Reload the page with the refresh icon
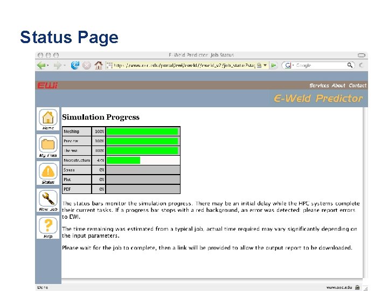Image resolution: width=388 pixels, height=291 pixels. [x=75, y=65]
